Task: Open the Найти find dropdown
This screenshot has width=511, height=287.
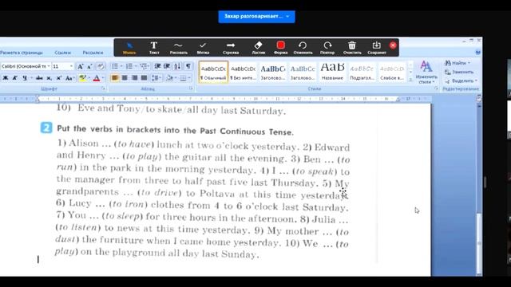Action: coord(458,63)
